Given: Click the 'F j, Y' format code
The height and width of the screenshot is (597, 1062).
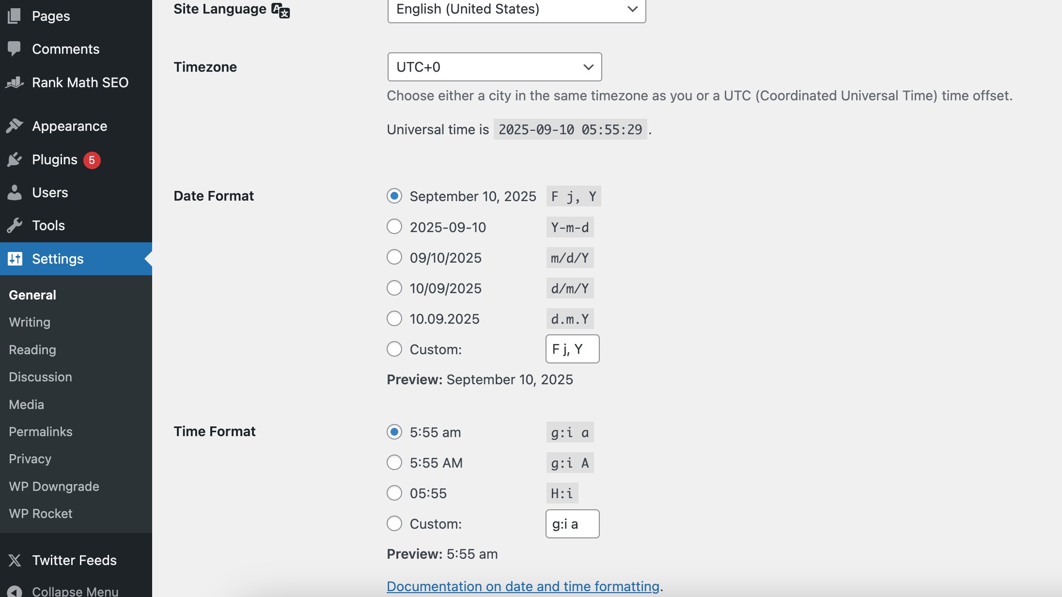Looking at the screenshot, I should pyautogui.click(x=574, y=196).
